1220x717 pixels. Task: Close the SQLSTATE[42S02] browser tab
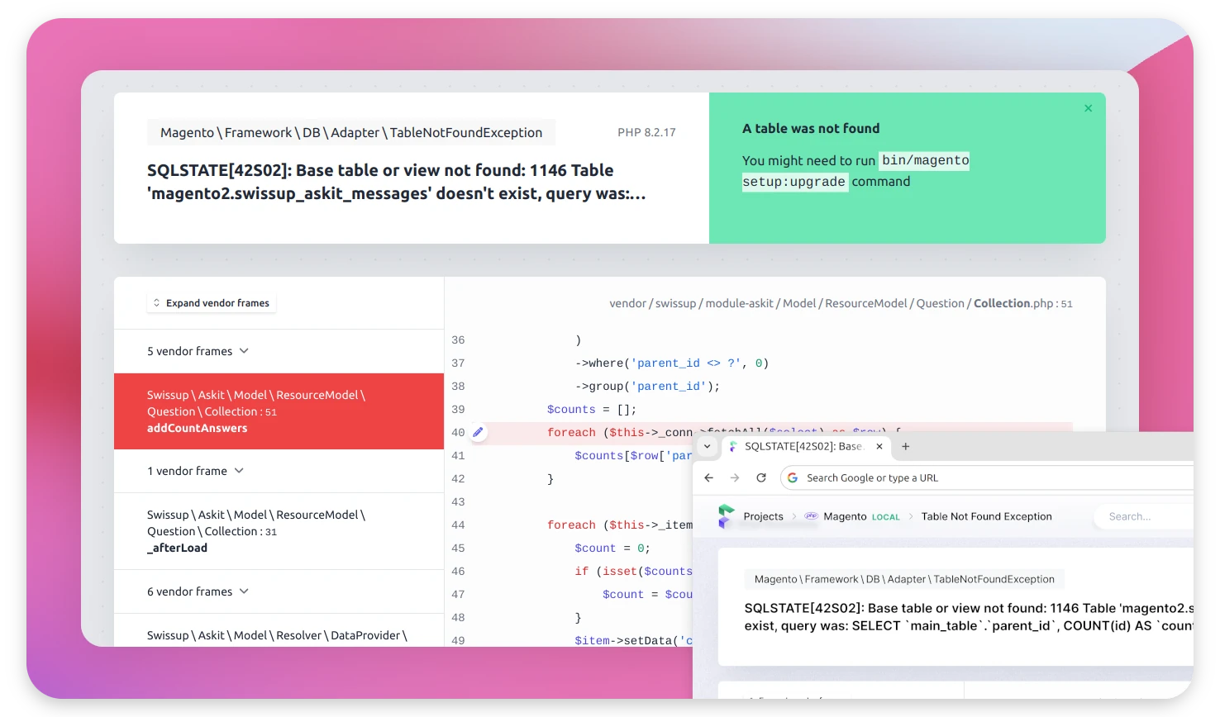[879, 446]
